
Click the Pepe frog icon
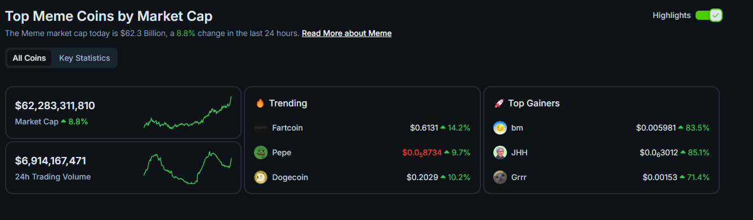point(261,152)
